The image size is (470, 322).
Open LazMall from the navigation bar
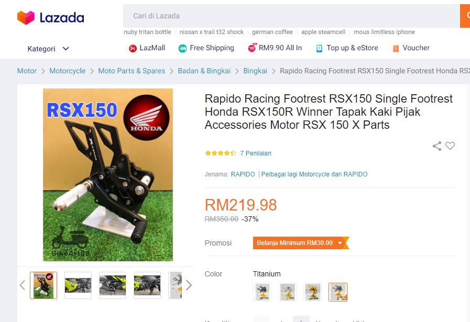147,48
